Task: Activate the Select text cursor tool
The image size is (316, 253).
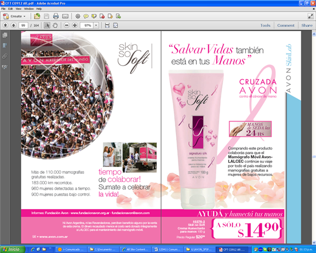Action: click(x=47, y=25)
